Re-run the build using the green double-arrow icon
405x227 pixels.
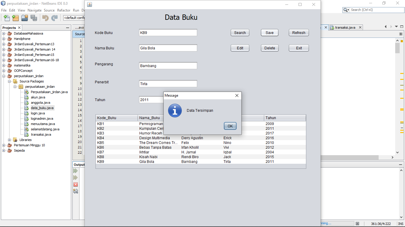[76, 171]
